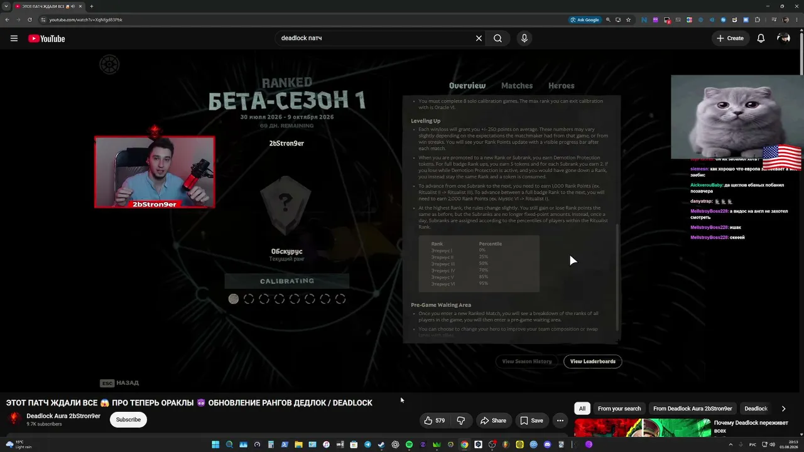Select the Matches tab in the video
This screenshot has width=804, height=452.
(517, 85)
